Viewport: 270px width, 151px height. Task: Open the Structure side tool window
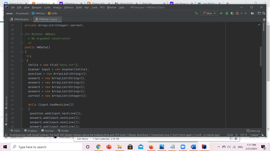(6, 103)
